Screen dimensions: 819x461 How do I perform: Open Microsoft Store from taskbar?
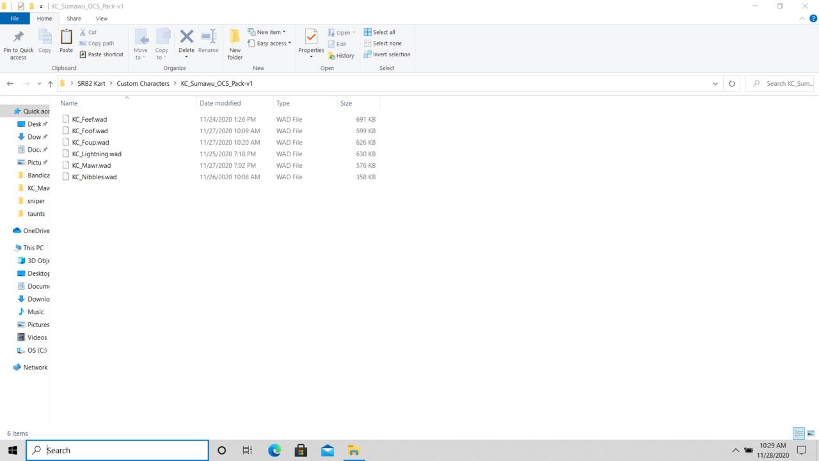[x=301, y=450]
